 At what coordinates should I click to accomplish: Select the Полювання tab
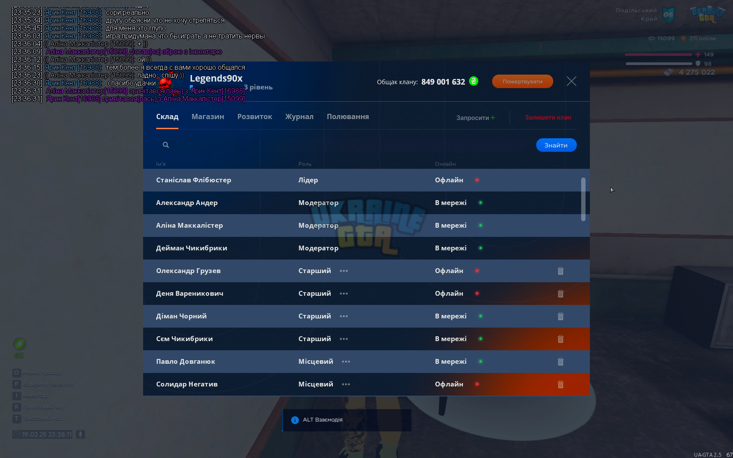[348, 116]
